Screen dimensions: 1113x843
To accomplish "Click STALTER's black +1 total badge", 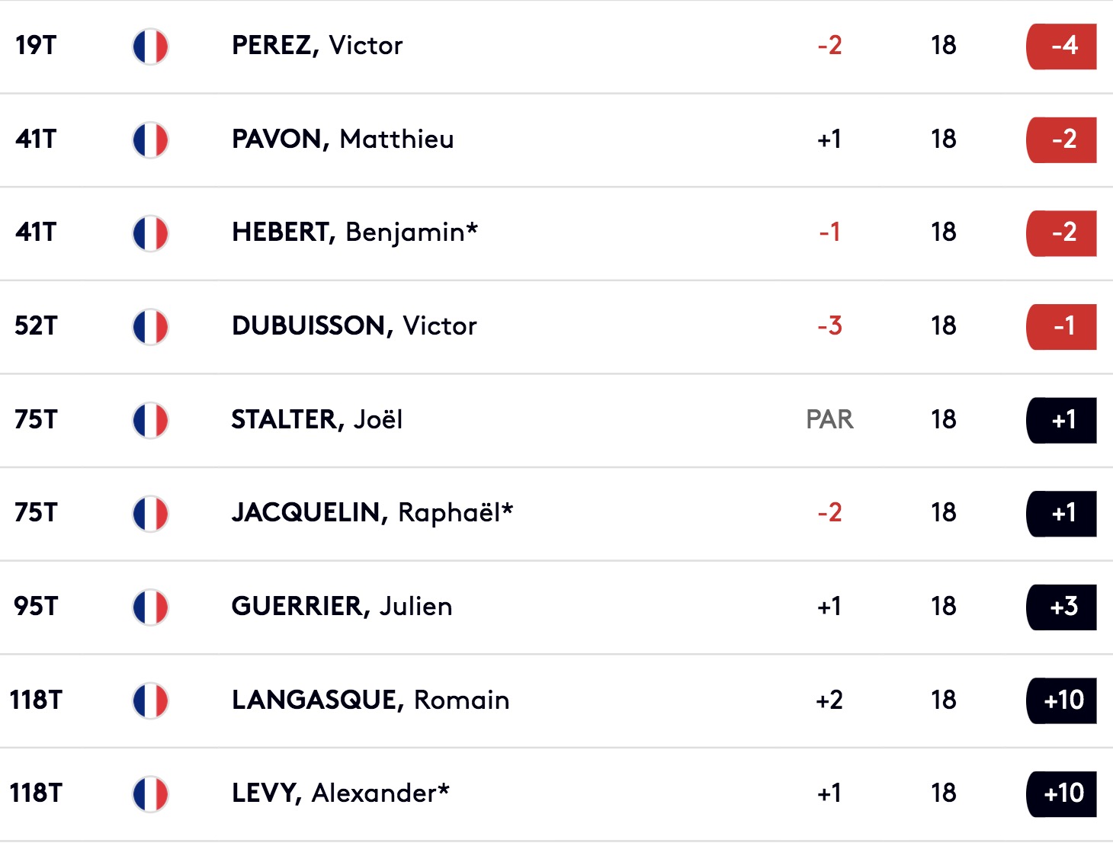I will pos(1062,421).
